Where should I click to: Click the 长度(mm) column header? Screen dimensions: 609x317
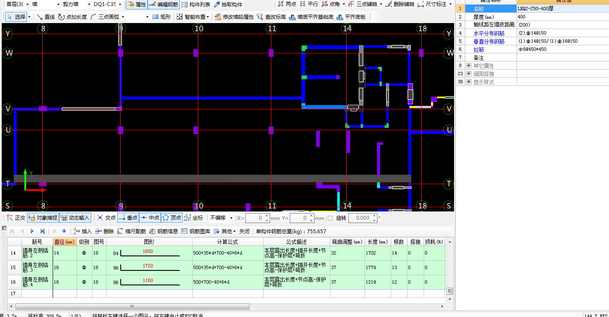378,242
